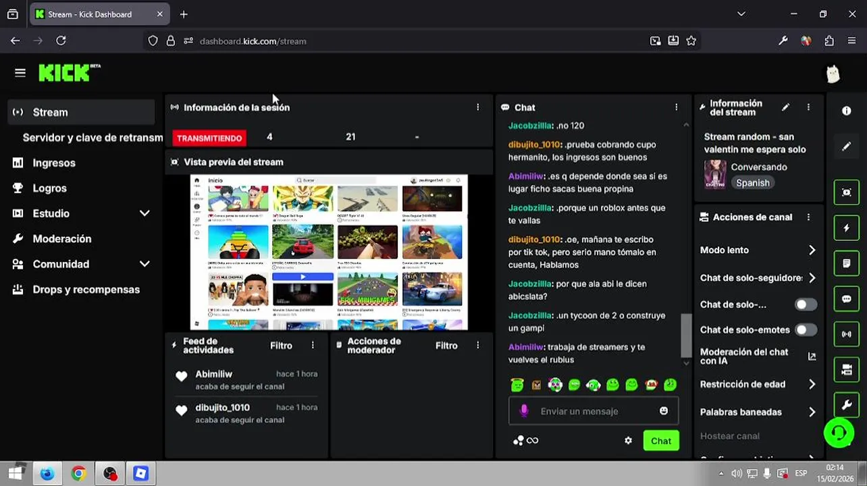Open Acciones de moderador Filtro
This screenshot has height=486, width=867.
point(446,346)
